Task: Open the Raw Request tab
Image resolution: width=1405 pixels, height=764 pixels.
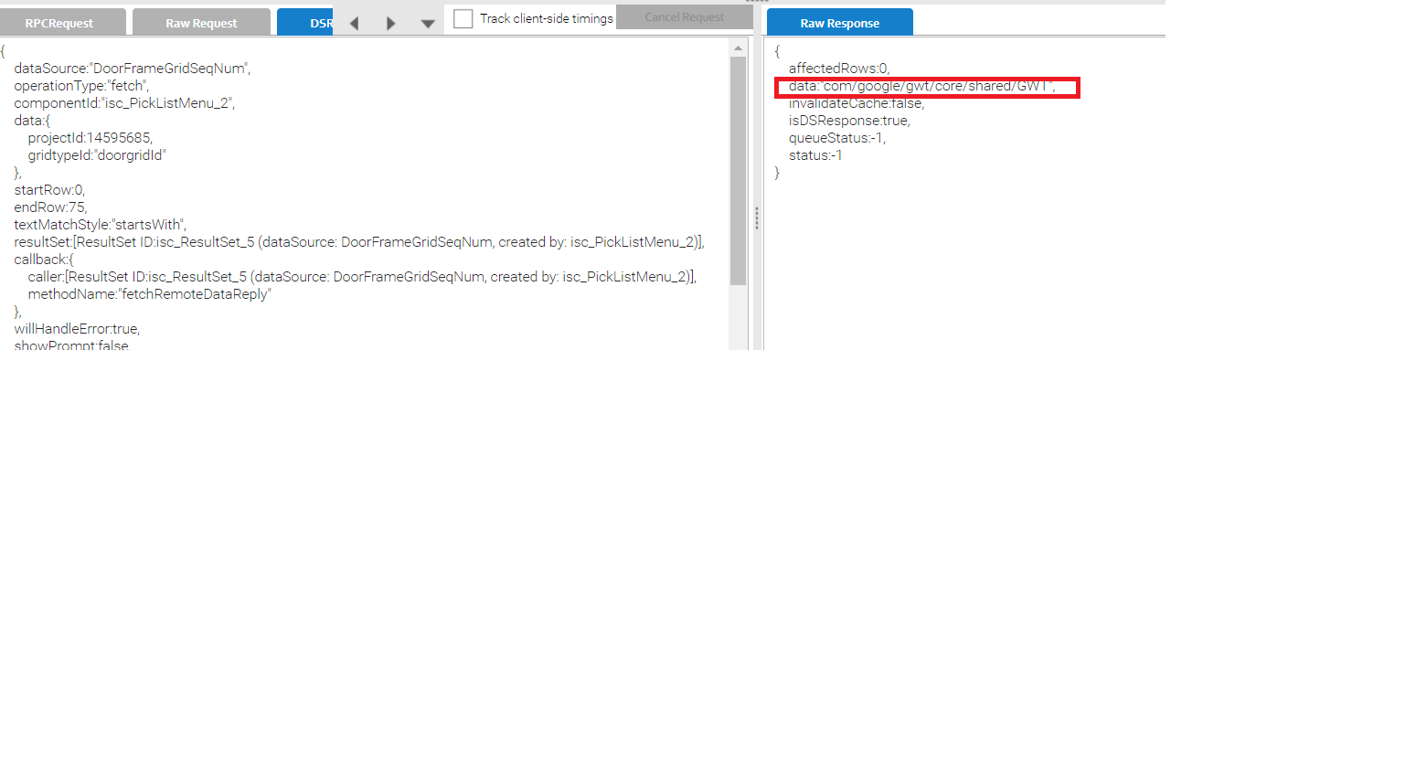Action: click(201, 23)
